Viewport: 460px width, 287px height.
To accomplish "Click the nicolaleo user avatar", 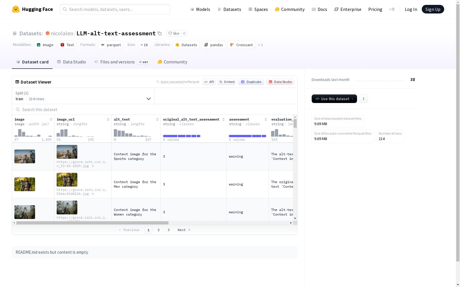I will click(48, 33).
